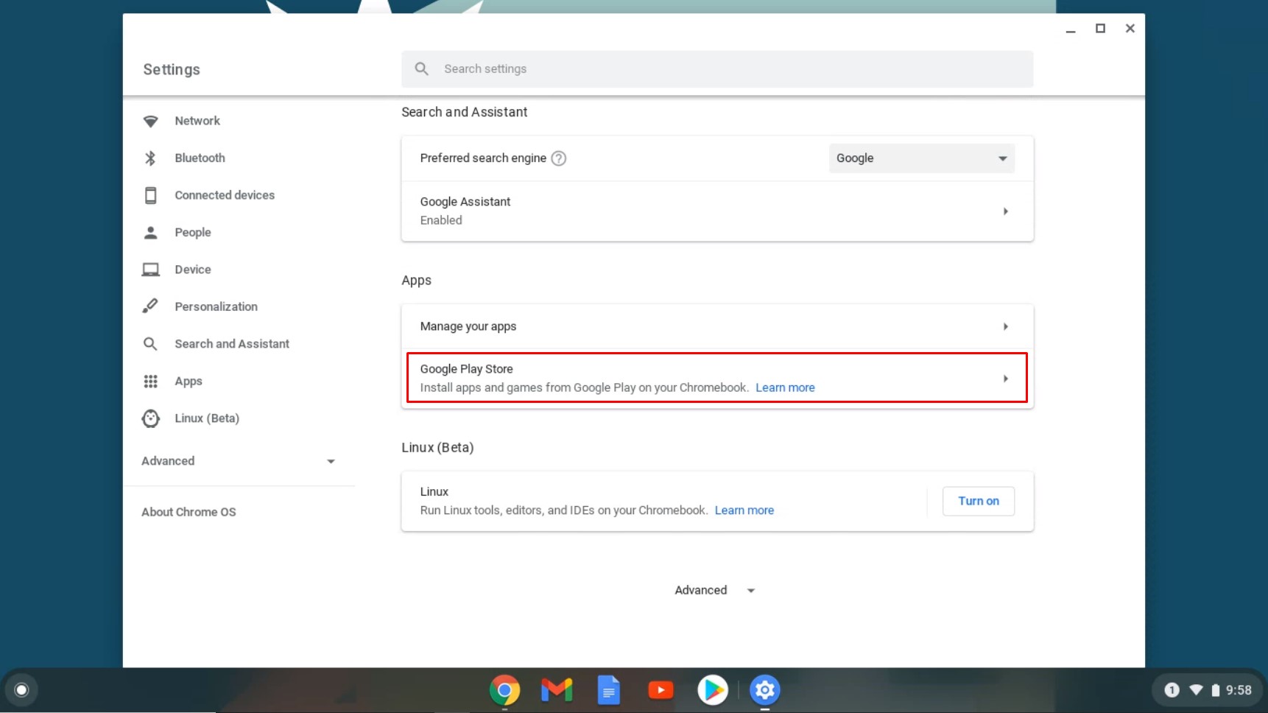This screenshot has width=1268, height=713.
Task: Open Google Play Store row arrow
Action: [1005, 379]
